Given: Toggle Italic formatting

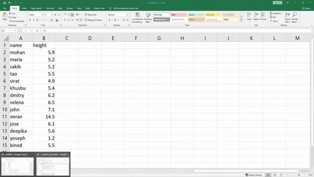Looking at the screenshot, I should [x=33, y=20].
